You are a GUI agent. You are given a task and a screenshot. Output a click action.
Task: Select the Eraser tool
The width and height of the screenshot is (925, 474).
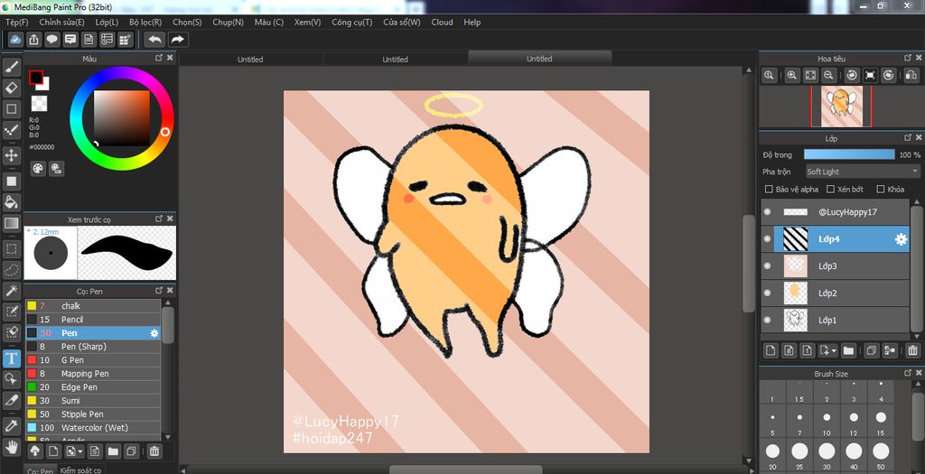(11, 88)
